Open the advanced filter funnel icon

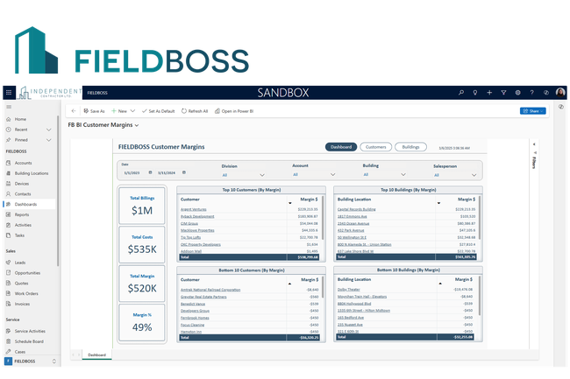click(x=503, y=93)
